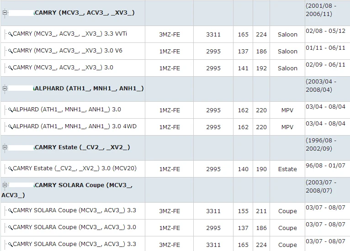Click magnifier icon for SOLARA Coupe 3.3 155 kW row
The width and height of the screenshot is (350, 251).
coord(10,211)
